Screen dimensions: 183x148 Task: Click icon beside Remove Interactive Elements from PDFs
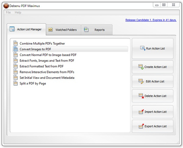point(16,72)
